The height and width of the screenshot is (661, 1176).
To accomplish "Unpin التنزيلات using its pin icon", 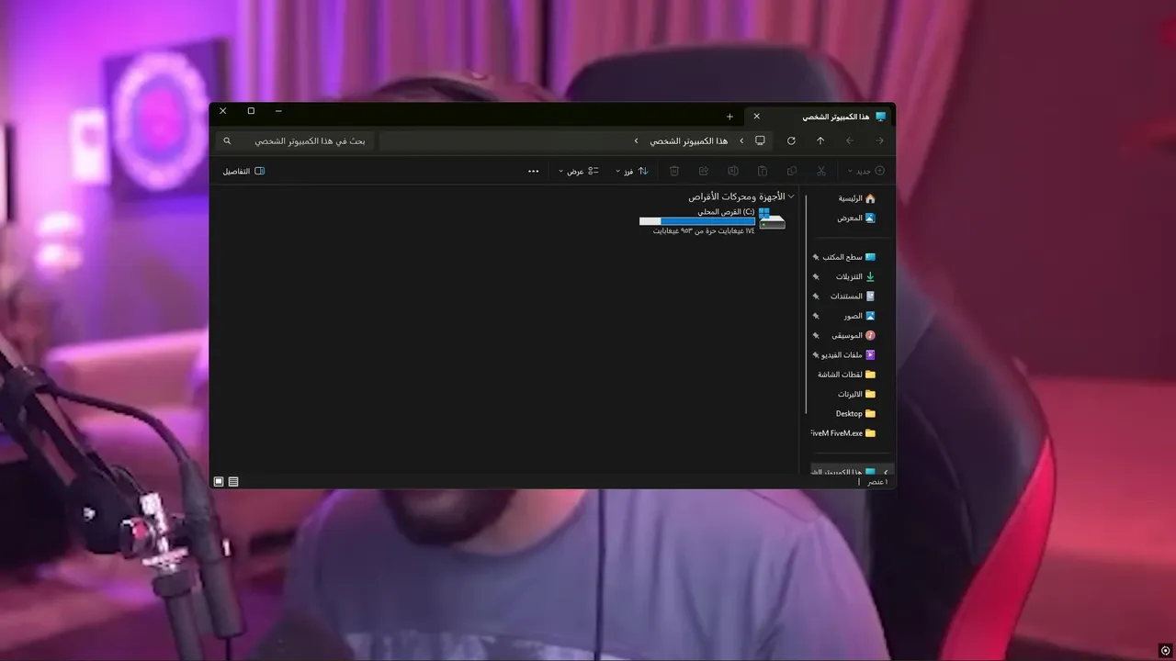I will 815,276.
